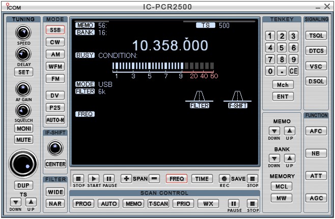Start a MEMO memory scan
Screen dimensions: 335x219
(x=133, y=204)
